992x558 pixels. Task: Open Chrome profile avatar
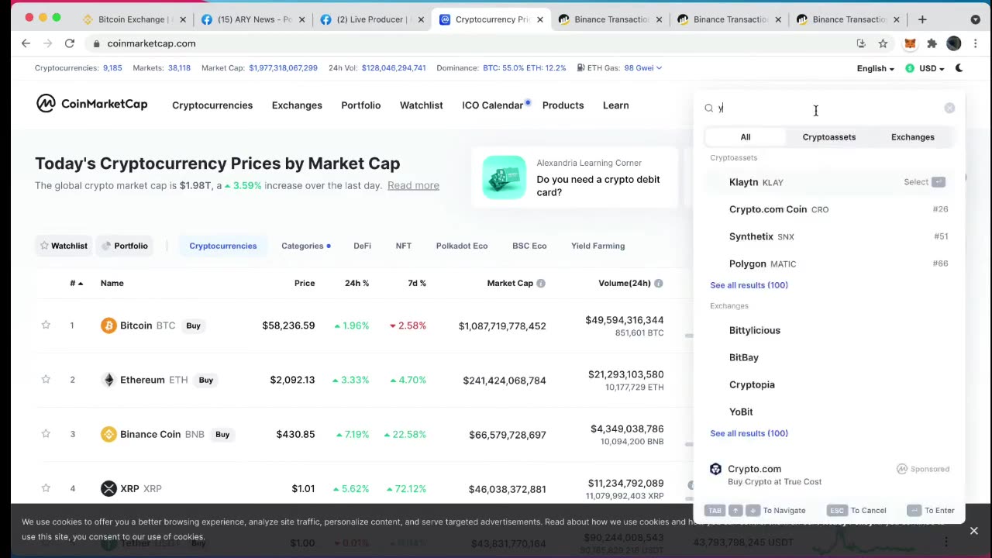point(954,43)
